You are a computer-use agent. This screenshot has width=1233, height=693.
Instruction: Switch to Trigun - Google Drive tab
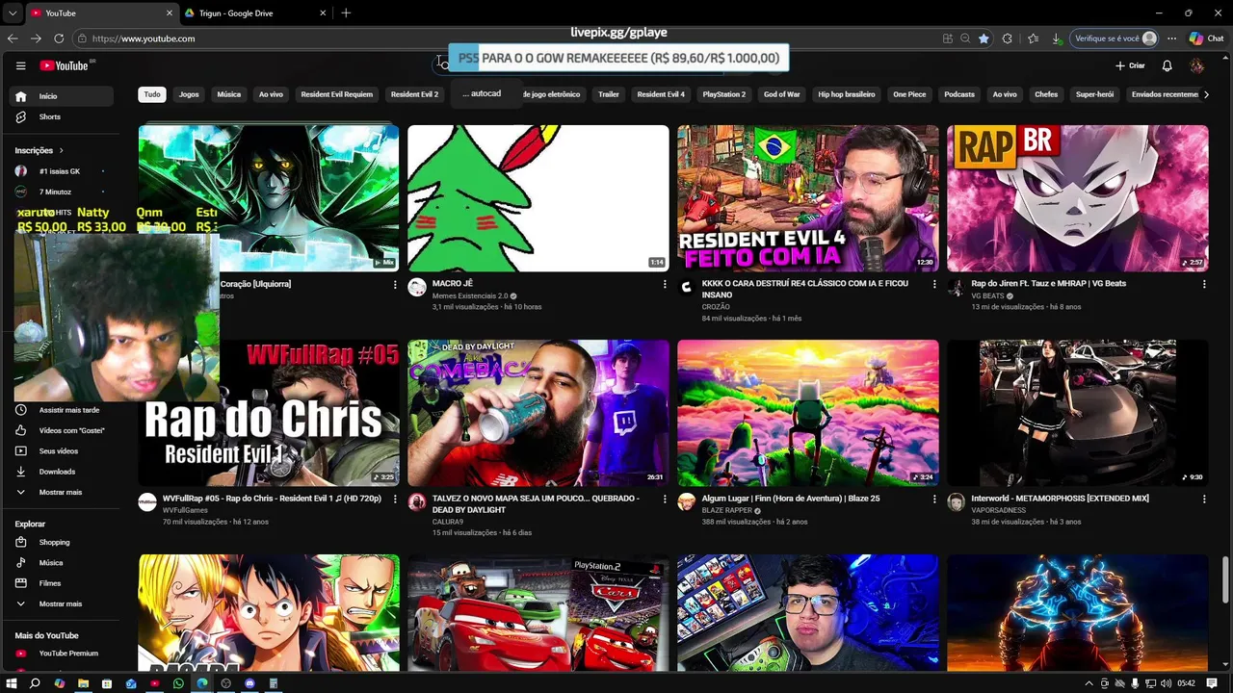255,13
